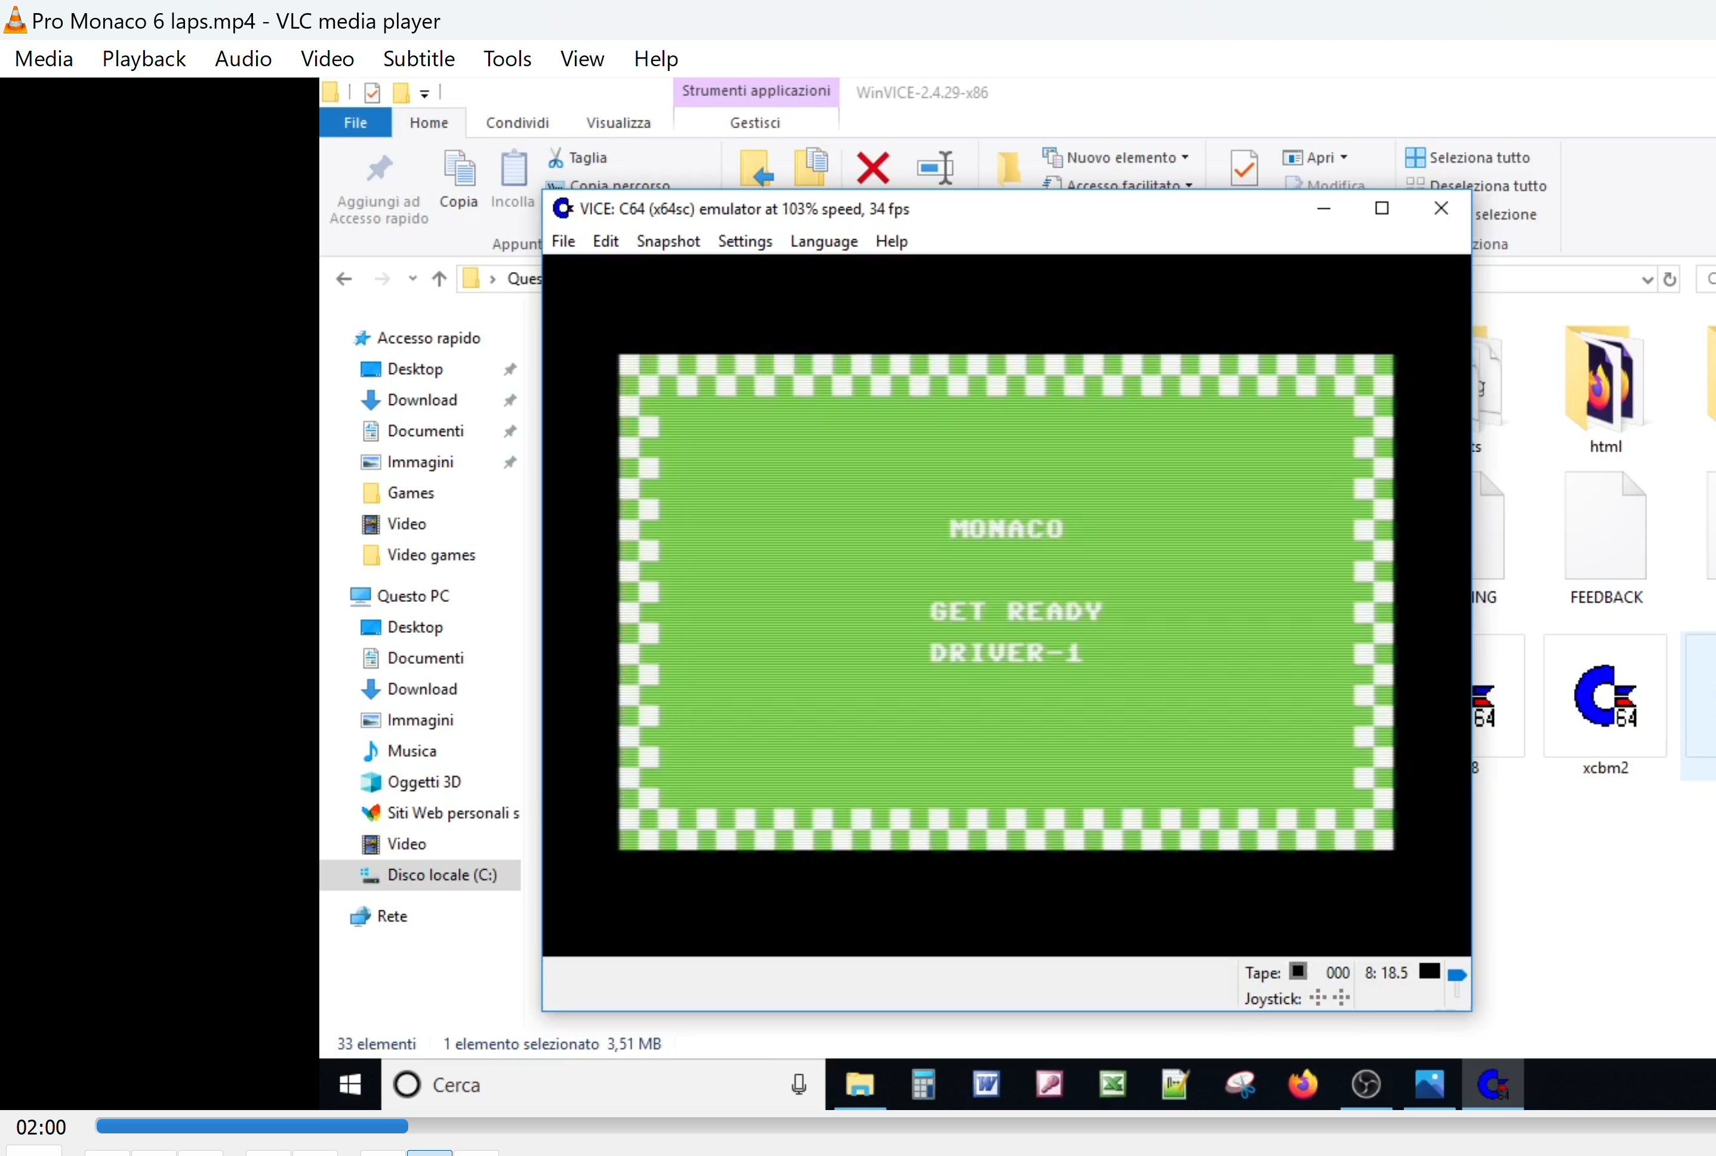Click the xcbm2 emulator file icon

point(1604,697)
